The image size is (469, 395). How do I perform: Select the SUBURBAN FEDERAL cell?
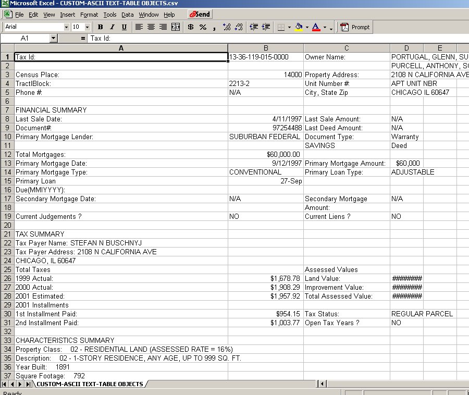266,137
